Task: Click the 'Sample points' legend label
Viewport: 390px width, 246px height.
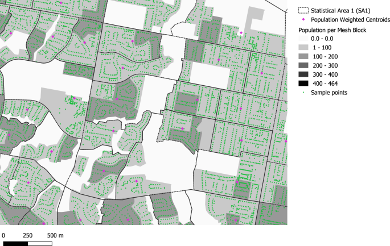Action: tap(329, 93)
